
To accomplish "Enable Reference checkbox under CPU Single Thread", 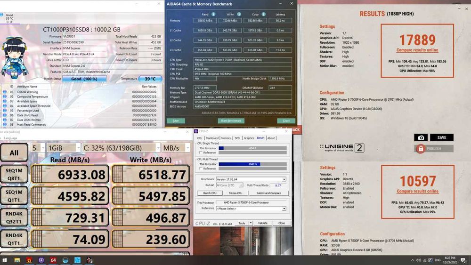I will 201,153.
